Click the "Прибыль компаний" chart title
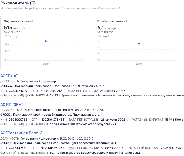184x156 pixels. click(x=112, y=21)
